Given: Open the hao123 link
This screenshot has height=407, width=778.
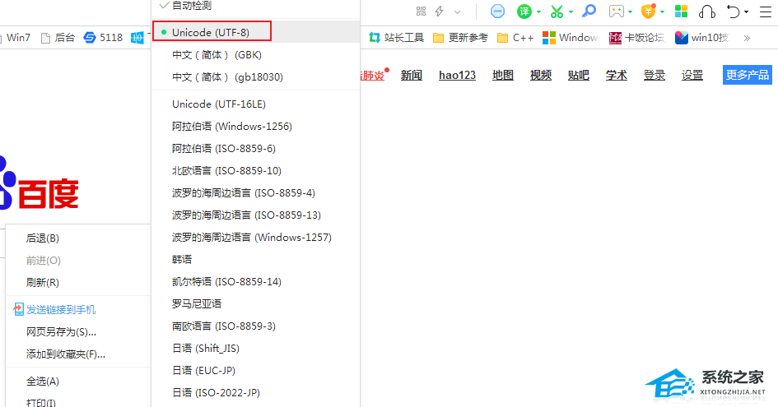Looking at the screenshot, I should click(x=457, y=76).
